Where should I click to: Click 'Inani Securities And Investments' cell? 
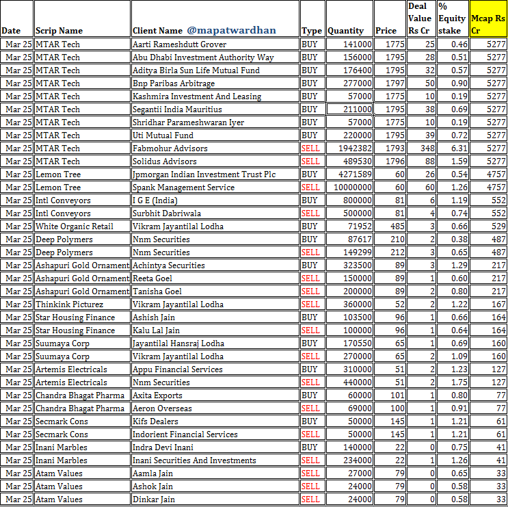[215, 460]
